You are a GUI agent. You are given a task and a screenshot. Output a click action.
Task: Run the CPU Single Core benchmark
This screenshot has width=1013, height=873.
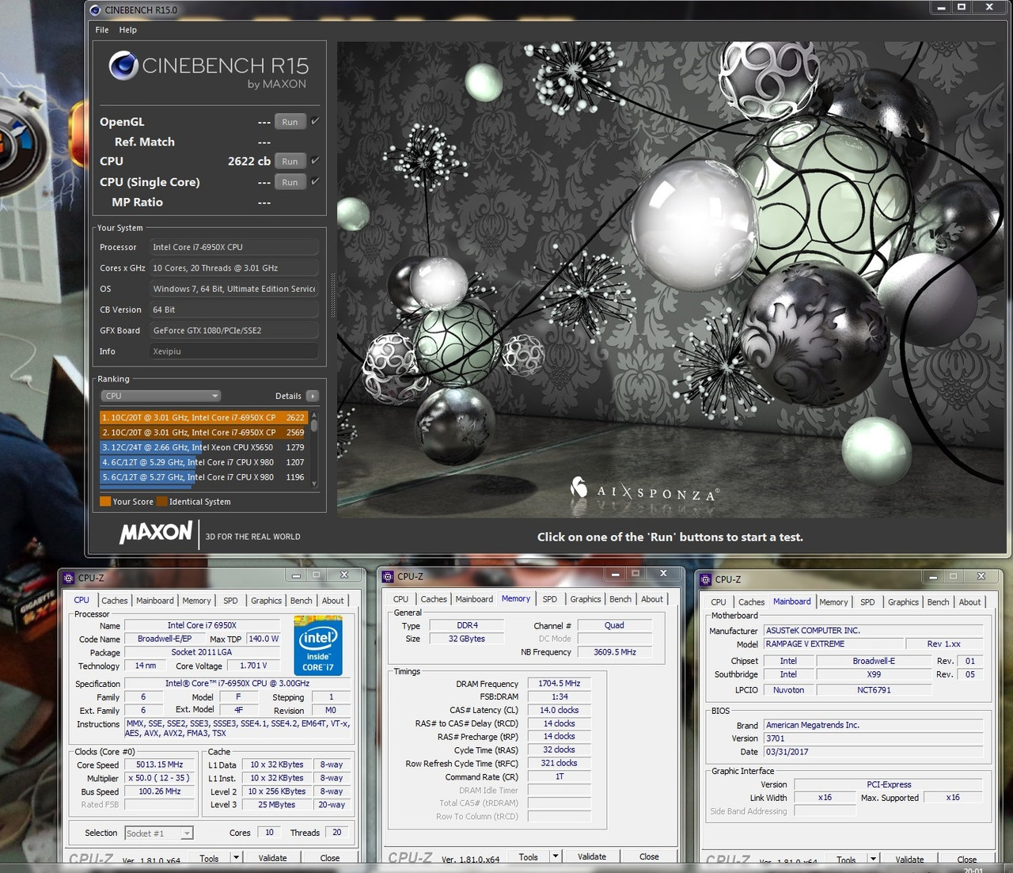pyautogui.click(x=290, y=182)
